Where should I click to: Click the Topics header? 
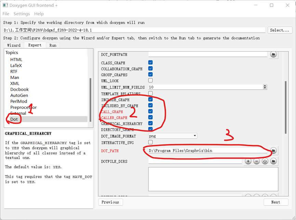pyautogui.click(x=12, y=52)
